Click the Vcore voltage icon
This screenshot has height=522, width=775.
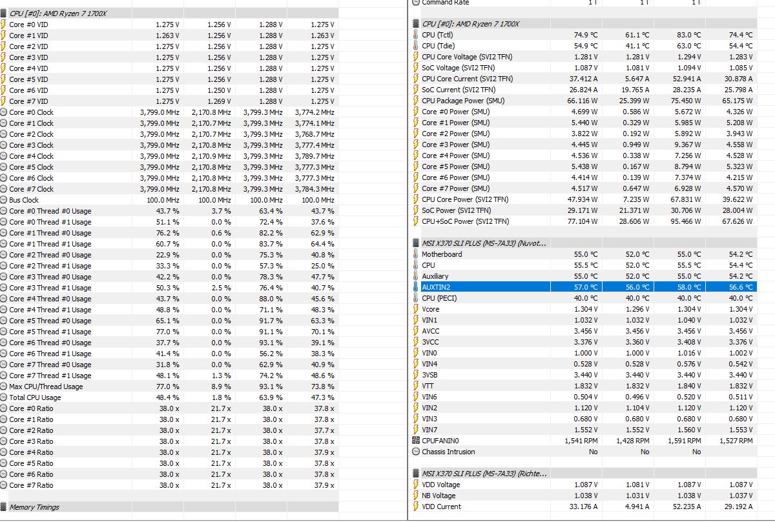415,309
